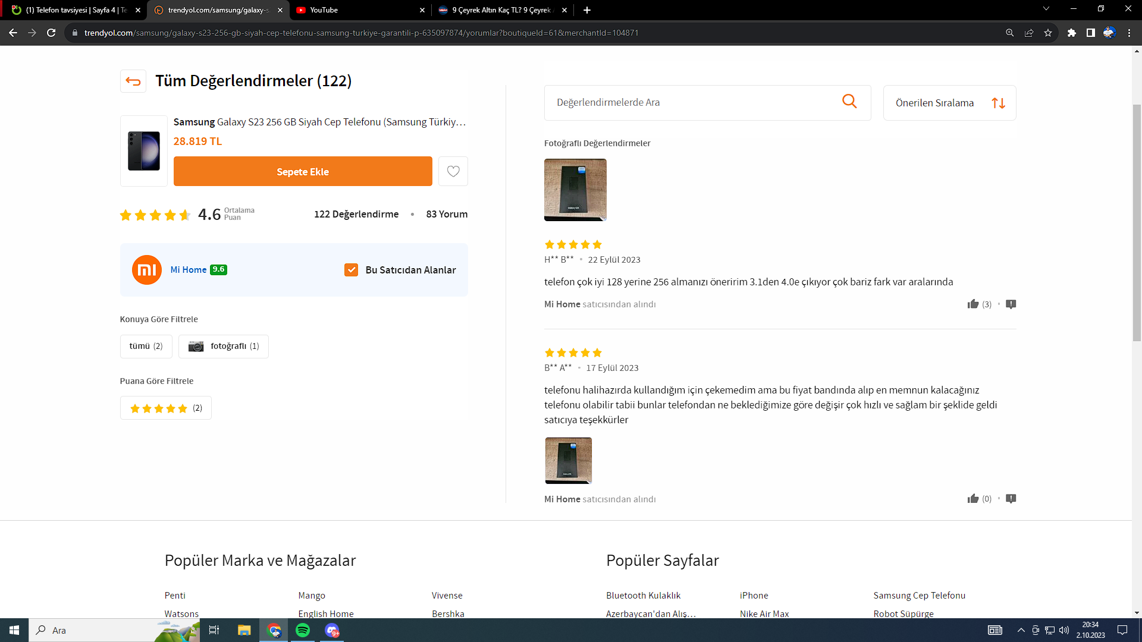
Task: Toggle the fotoğraflı filter chip
Action: point(224,347)
